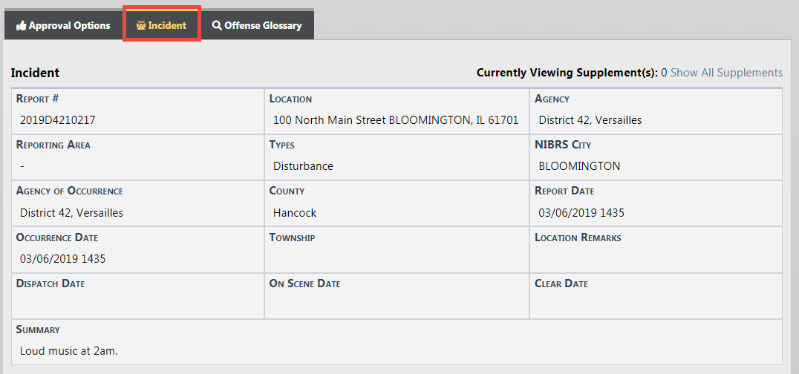This screenshot has height=374, width=799.
Task: Select the Disturbance type value
Action: (x=303, y=166)
